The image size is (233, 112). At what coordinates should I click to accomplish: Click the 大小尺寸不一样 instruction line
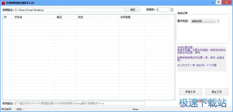(x=197, y=65)
